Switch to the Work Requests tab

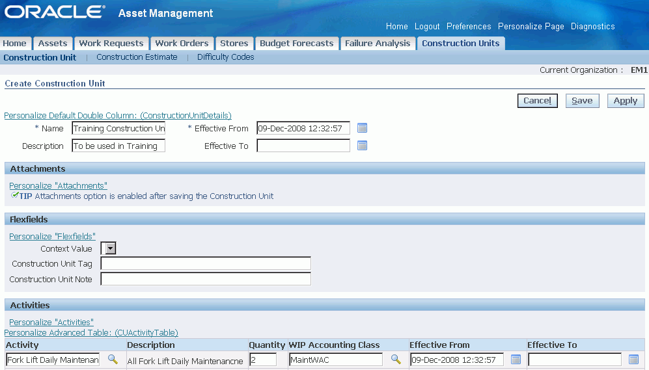point(111,44)
